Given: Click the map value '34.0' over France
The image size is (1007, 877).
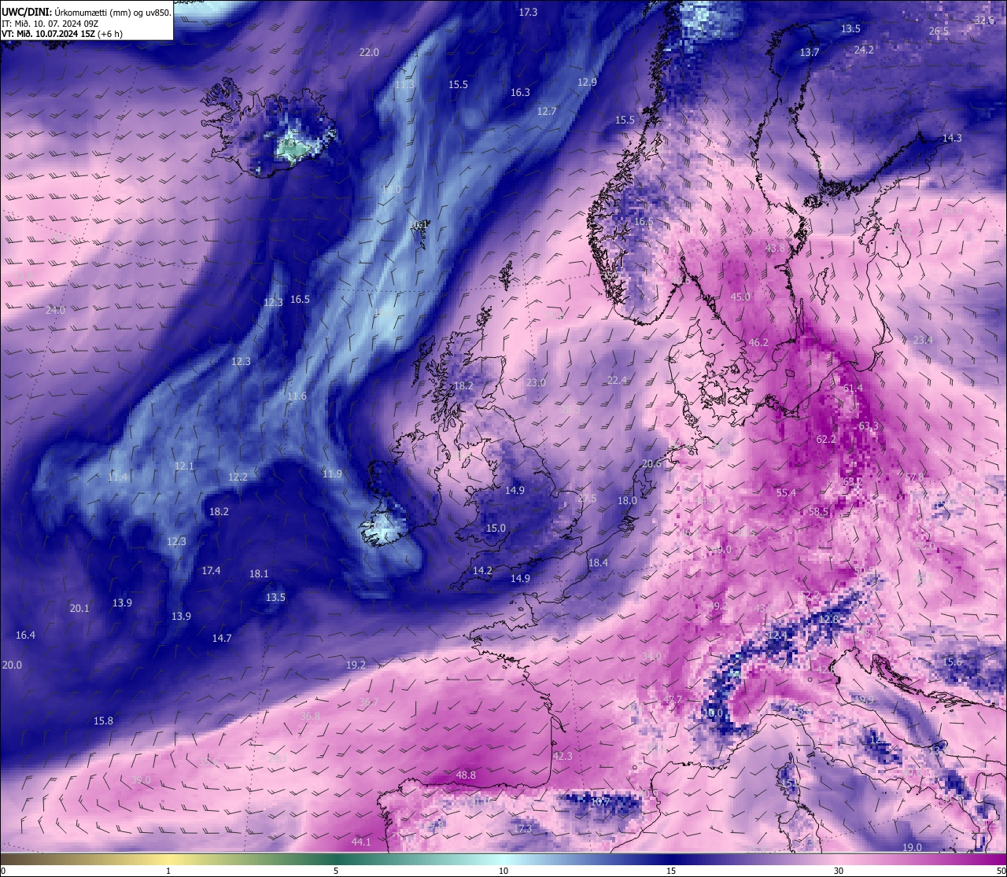Looking at the screenshot, I should click(x=651, y=657).
